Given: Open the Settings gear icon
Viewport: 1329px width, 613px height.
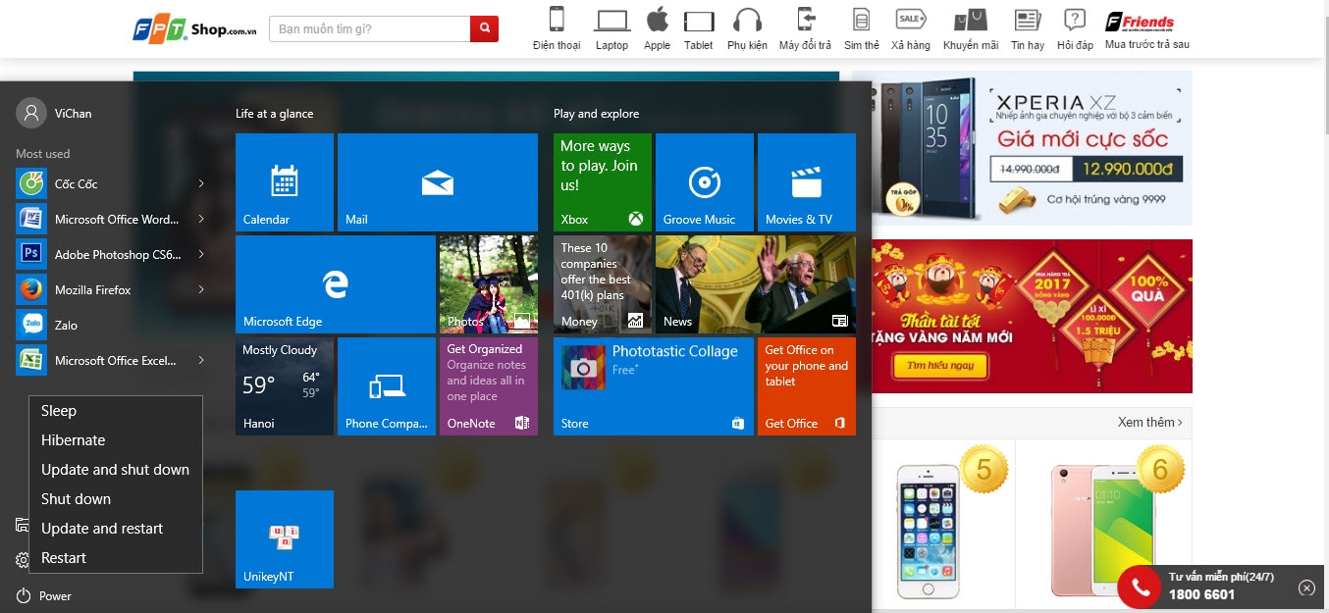Looking at the screenshot, I should click(x=22, y=560).
